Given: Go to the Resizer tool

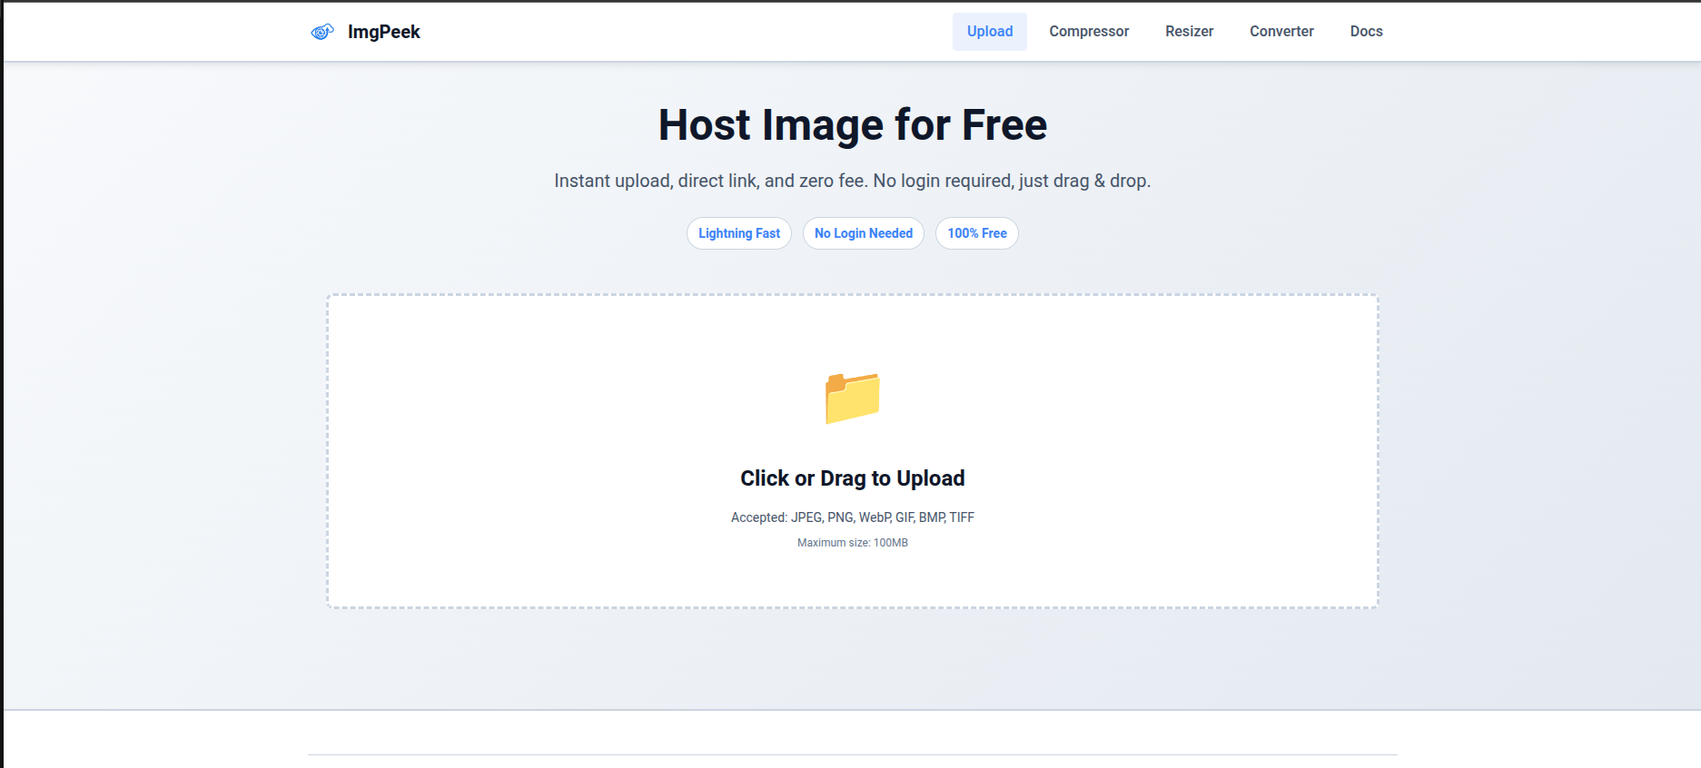Looking at the screenshot, I should pos(1189,32).
